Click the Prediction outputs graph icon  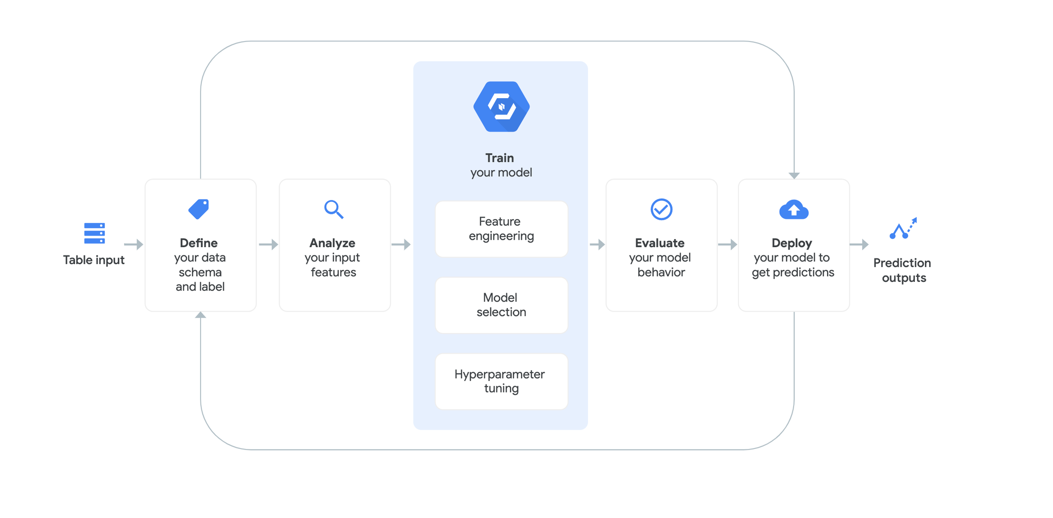[903, 228]
